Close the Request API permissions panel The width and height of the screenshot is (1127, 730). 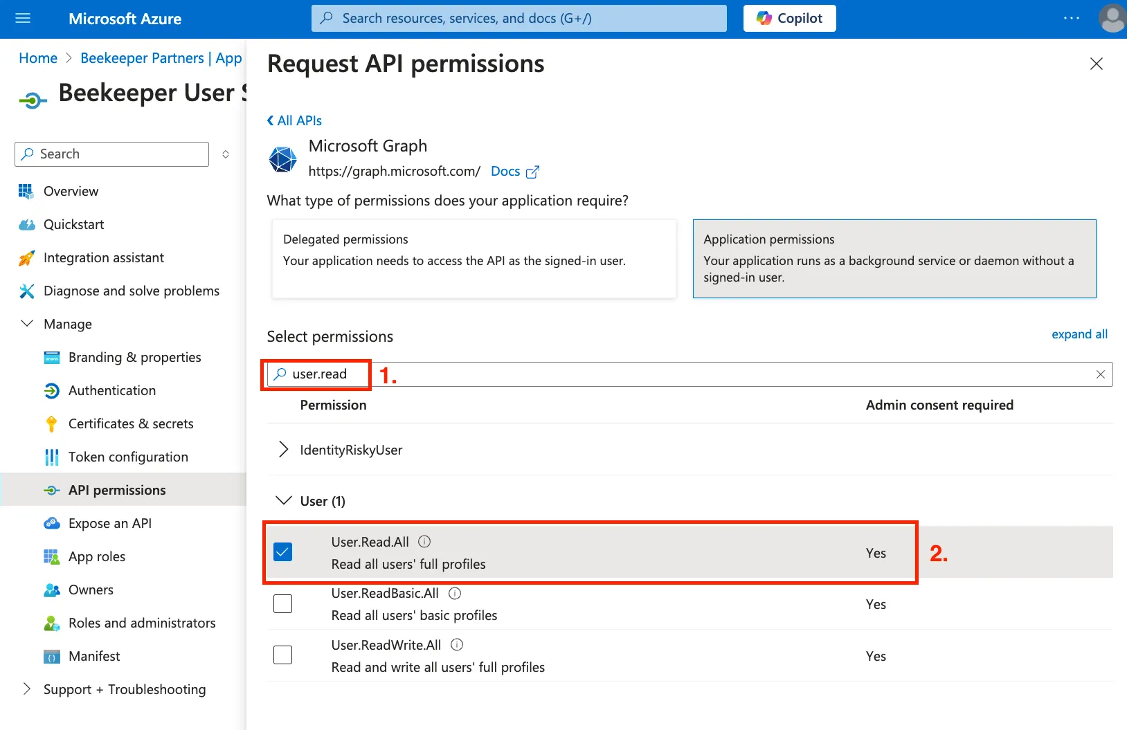point(1096,64)
